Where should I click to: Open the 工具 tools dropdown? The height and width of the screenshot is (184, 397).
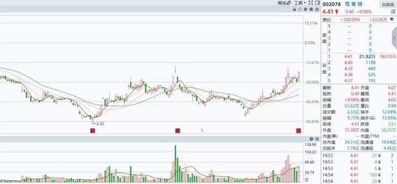point(300,3)
